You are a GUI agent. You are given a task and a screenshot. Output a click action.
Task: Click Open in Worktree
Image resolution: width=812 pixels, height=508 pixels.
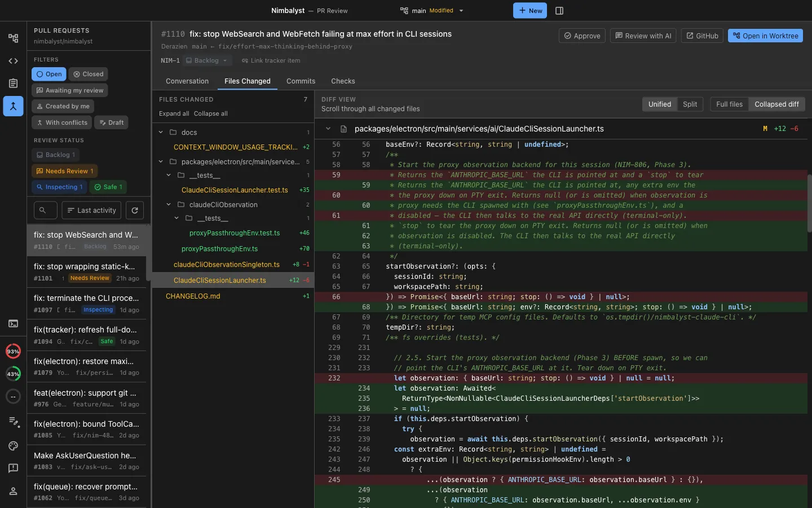[x=765, y=36]
